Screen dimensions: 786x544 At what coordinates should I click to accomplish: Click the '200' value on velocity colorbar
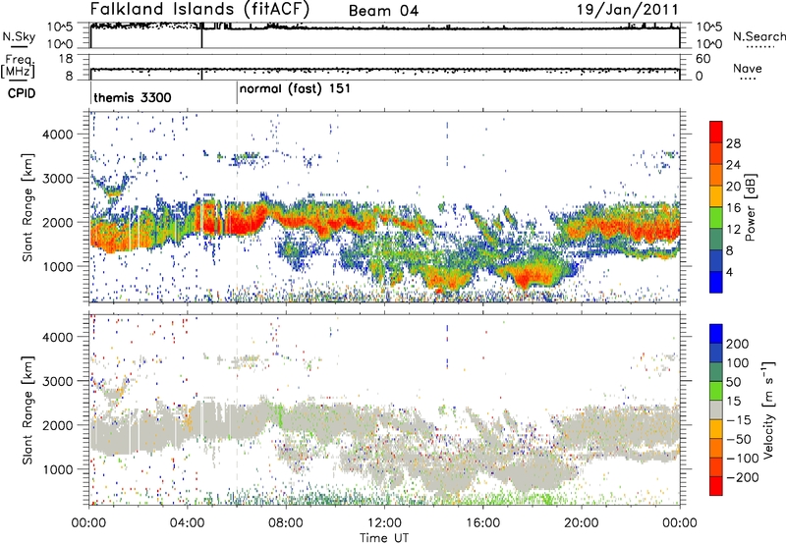pyautogui.click(x=738, y=344)
